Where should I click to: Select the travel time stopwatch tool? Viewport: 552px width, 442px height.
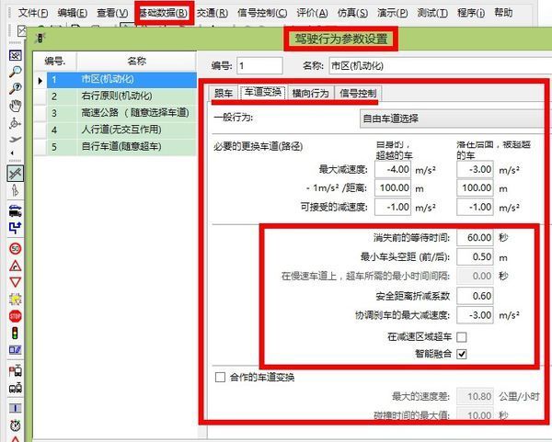15,425
